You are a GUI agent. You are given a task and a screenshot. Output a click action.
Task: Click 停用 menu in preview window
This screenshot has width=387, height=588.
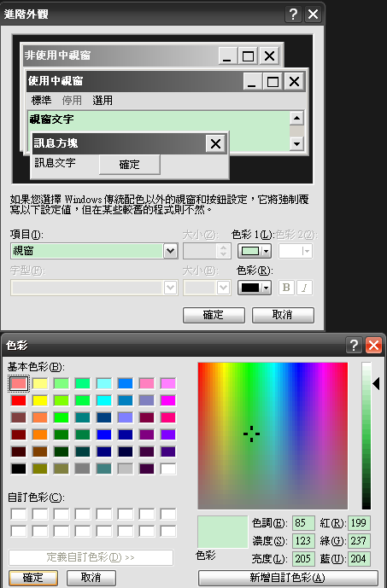click(x=72, y=100)
